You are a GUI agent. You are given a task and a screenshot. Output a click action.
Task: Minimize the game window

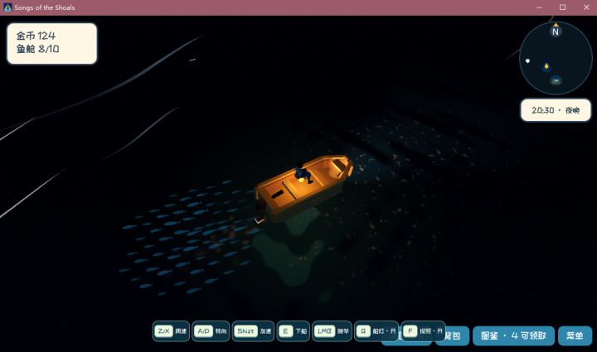539,7
